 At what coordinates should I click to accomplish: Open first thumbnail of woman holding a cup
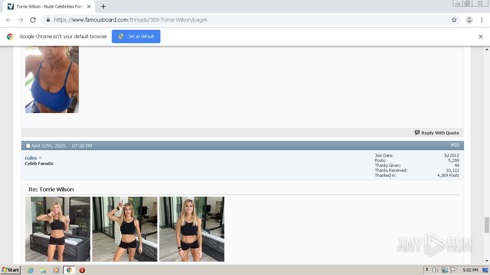[x=58, y=229]
